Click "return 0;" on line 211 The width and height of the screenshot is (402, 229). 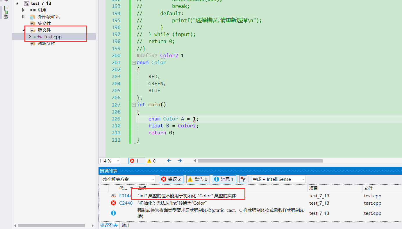pos(162,133)
